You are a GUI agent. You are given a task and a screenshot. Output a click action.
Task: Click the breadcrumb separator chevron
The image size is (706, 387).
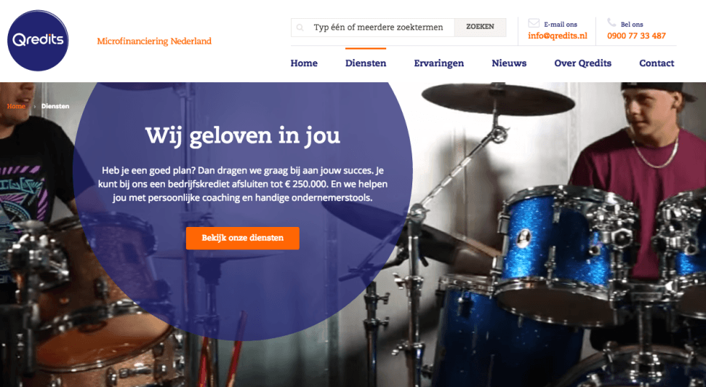[x=34, y=106]
